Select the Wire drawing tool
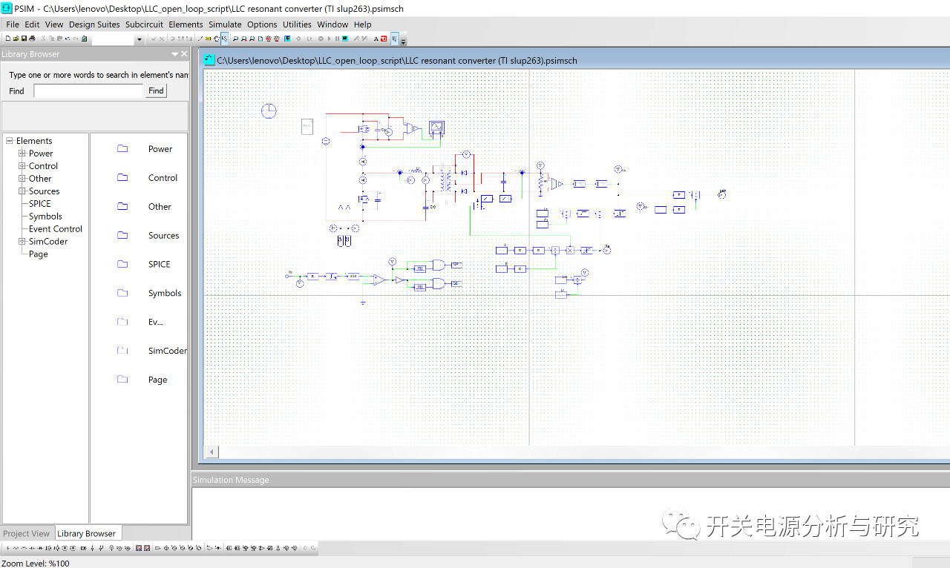 (200, 38)
